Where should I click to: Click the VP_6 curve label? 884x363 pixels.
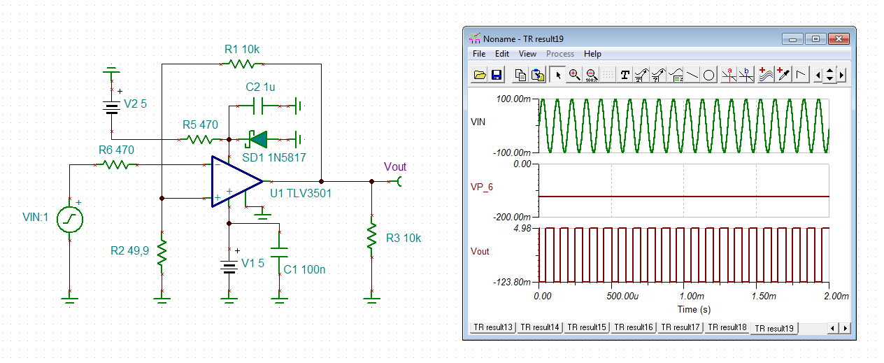pos(483,187)
